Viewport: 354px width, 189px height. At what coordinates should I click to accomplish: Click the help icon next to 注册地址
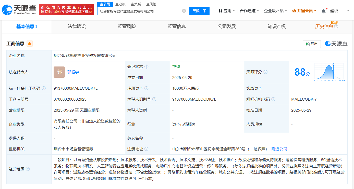pyautogui.click(x=146, y=149)
